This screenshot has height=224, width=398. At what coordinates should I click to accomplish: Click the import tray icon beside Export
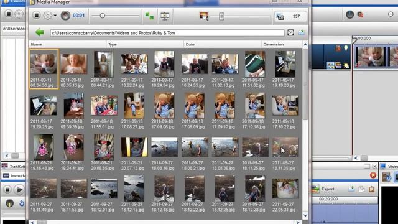click(352, 189)
